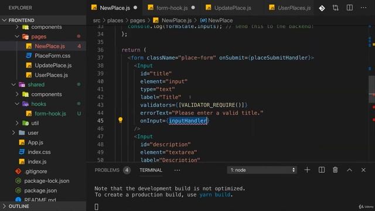Split the editor to the right
The image size is (375, 211).
[x=349, y=8]
